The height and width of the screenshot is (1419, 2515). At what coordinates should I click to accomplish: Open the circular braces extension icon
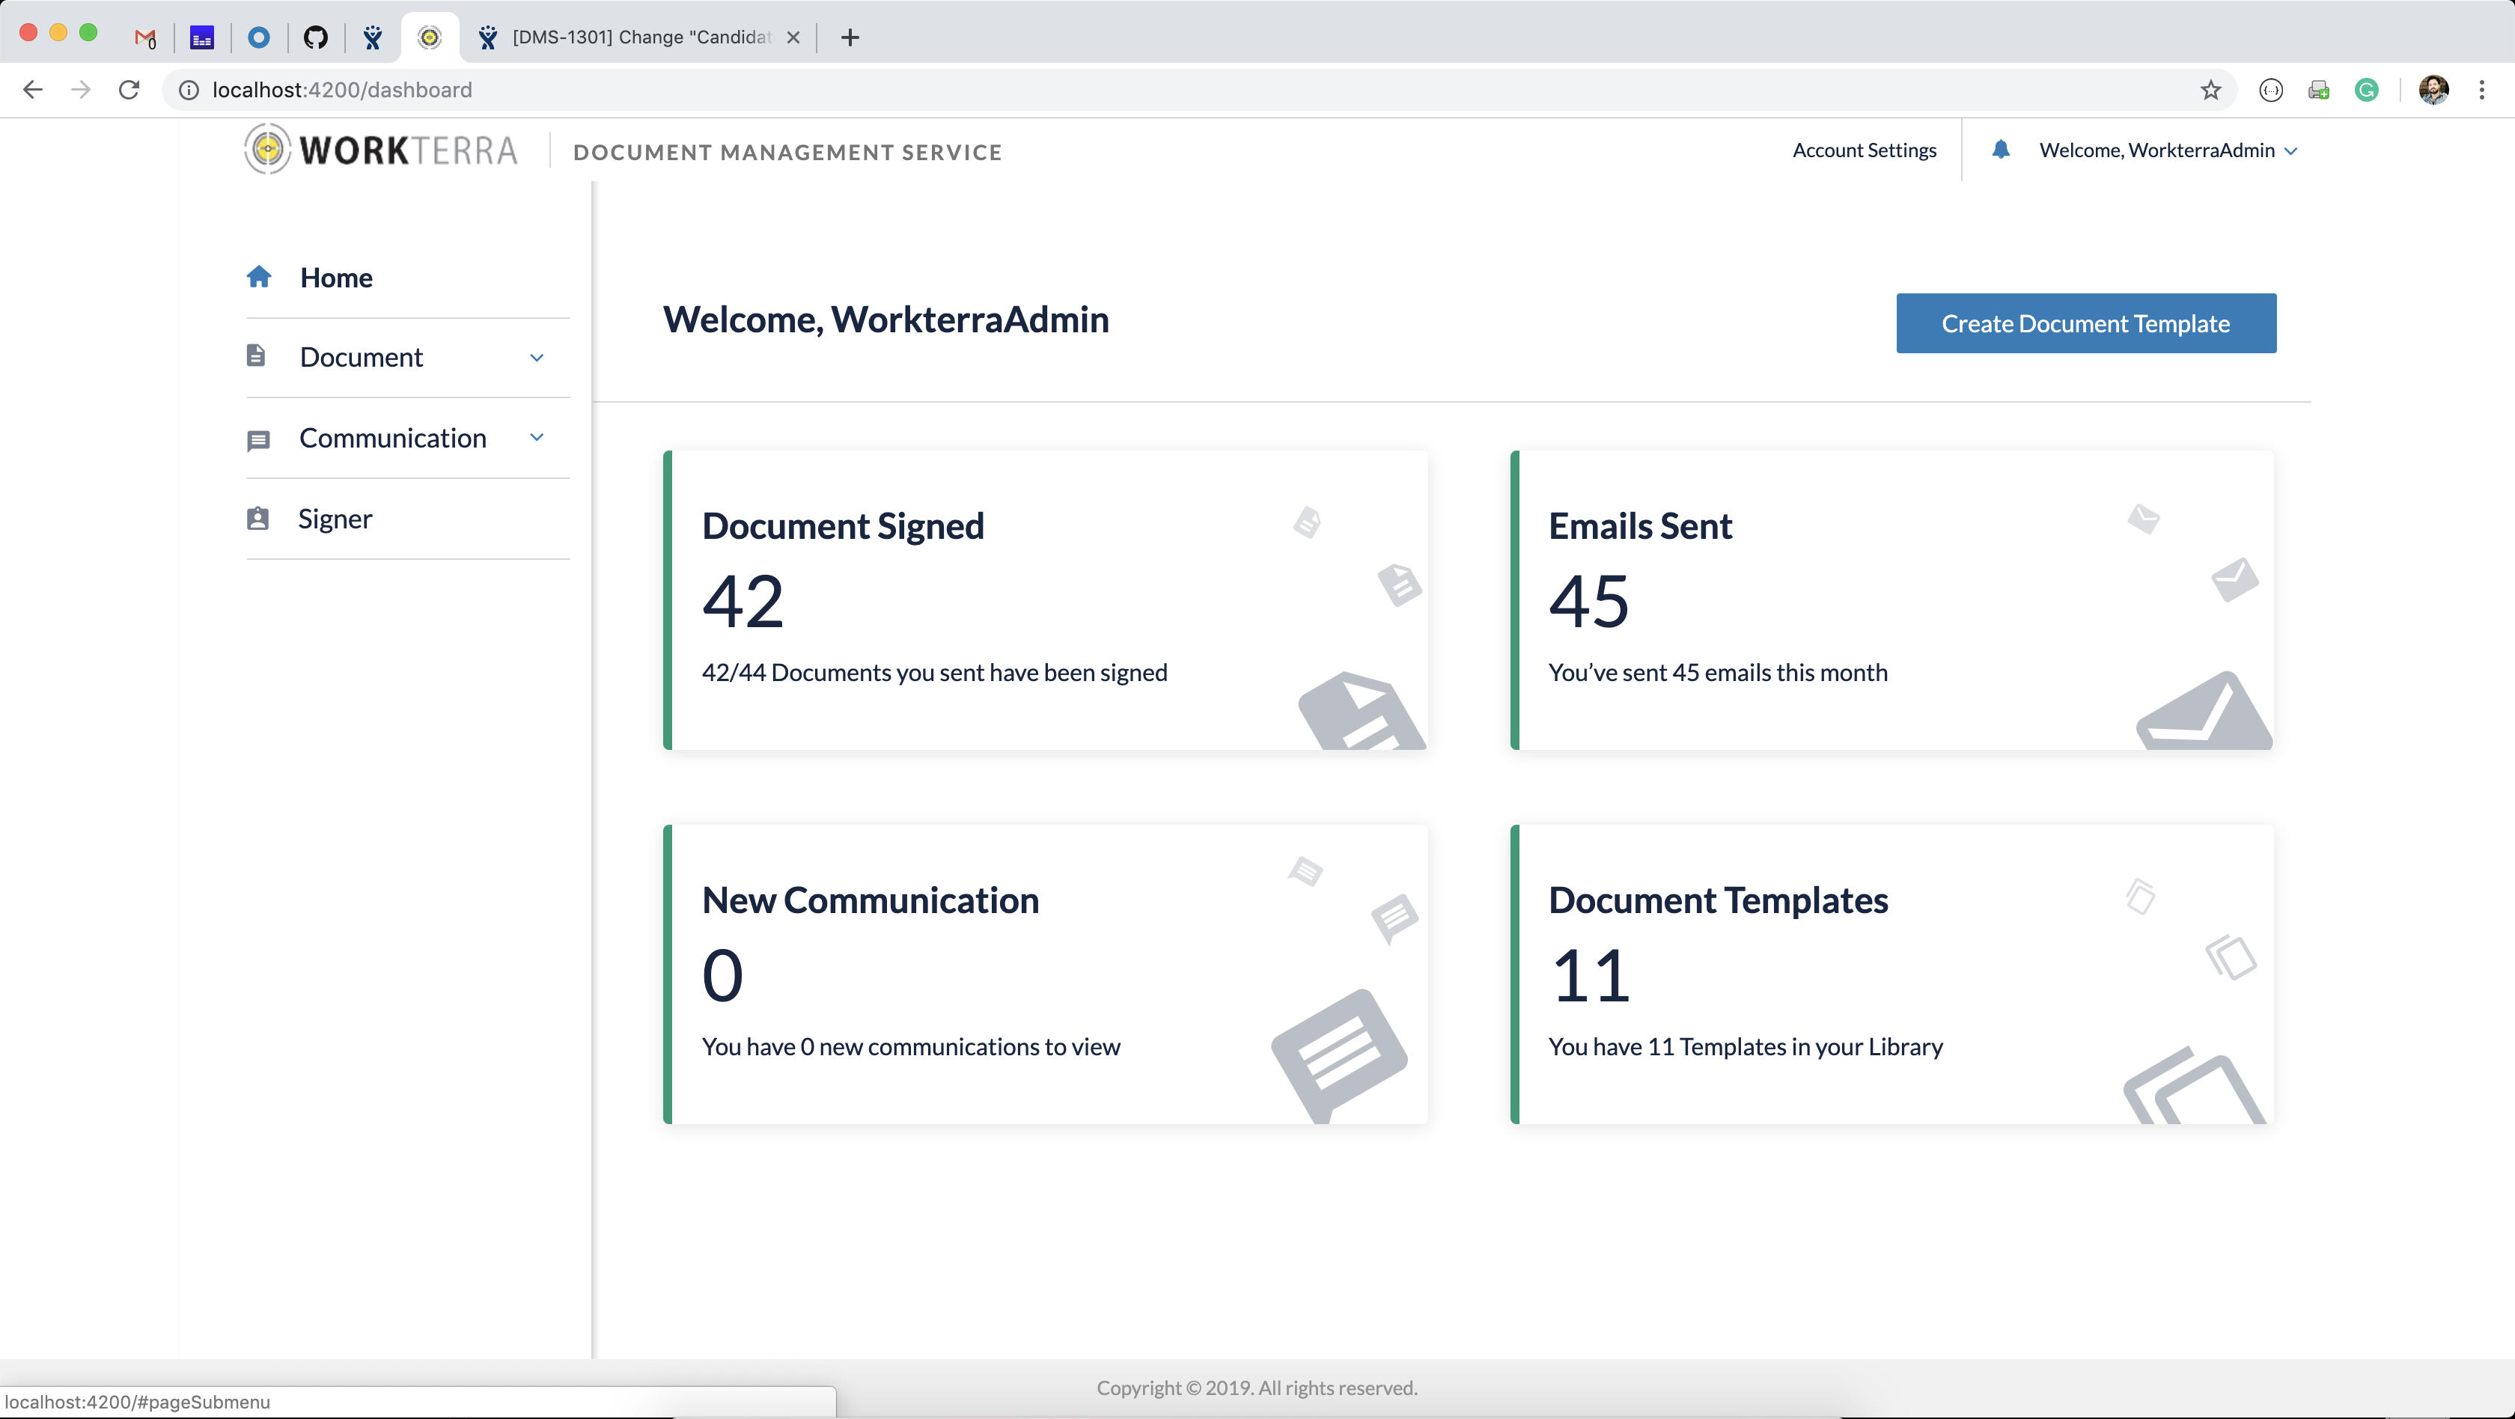coord(2272,90)
